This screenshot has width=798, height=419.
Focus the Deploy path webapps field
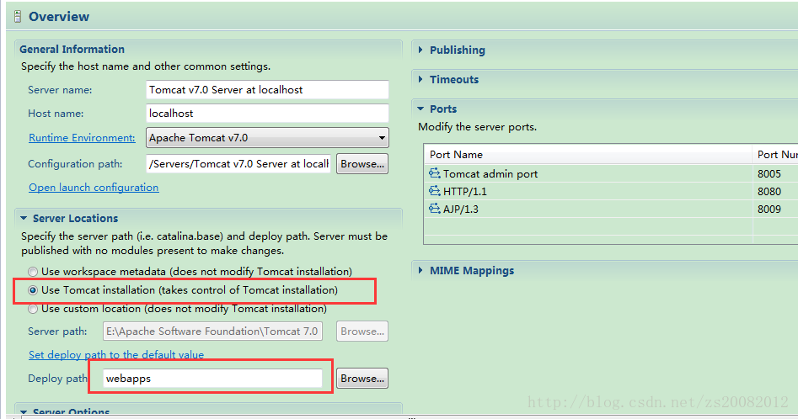pos(212,379)
